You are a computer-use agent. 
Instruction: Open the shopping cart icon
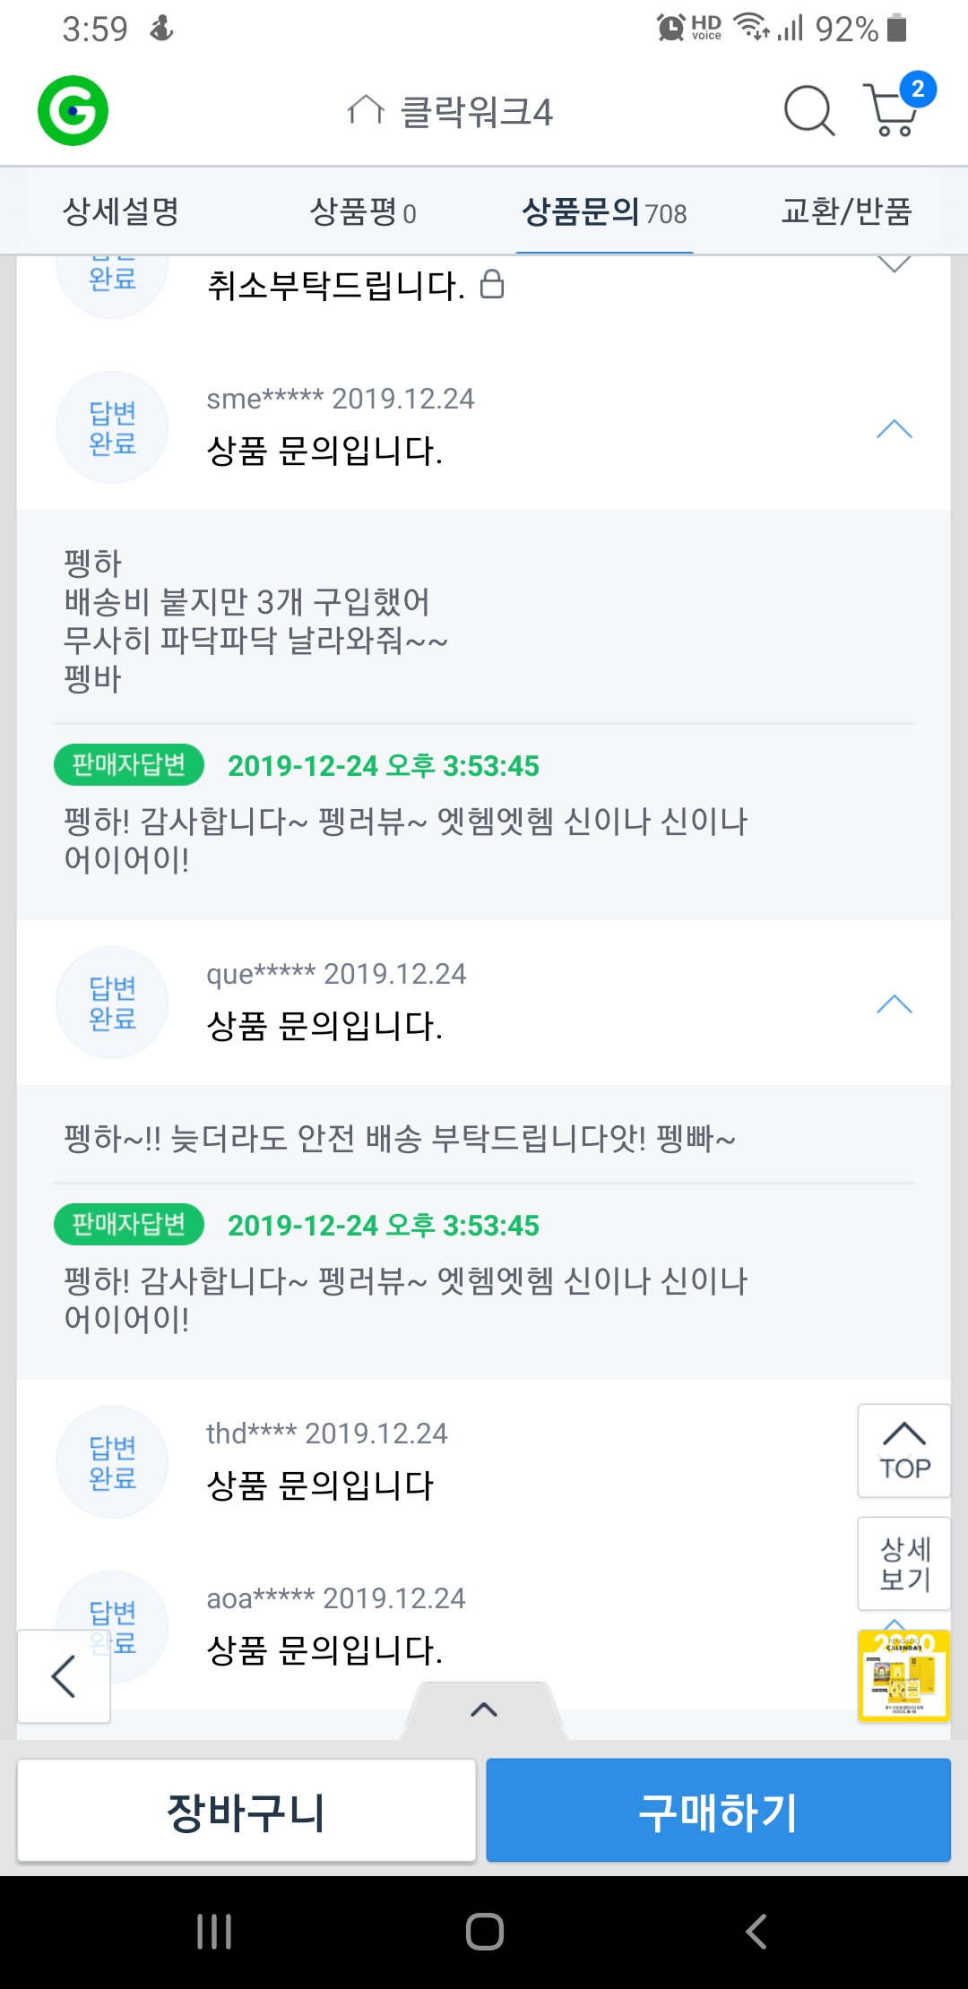894,109
